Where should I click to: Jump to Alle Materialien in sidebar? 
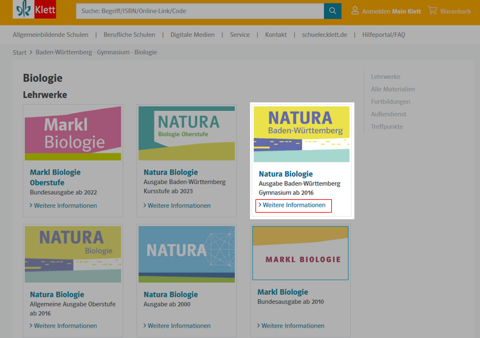[393, 90]
